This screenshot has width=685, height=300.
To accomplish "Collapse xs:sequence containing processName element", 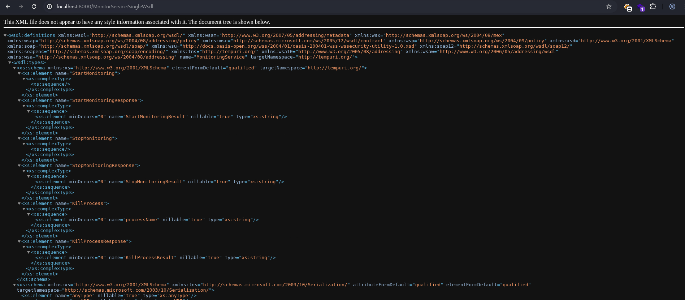I will (29, 214).
